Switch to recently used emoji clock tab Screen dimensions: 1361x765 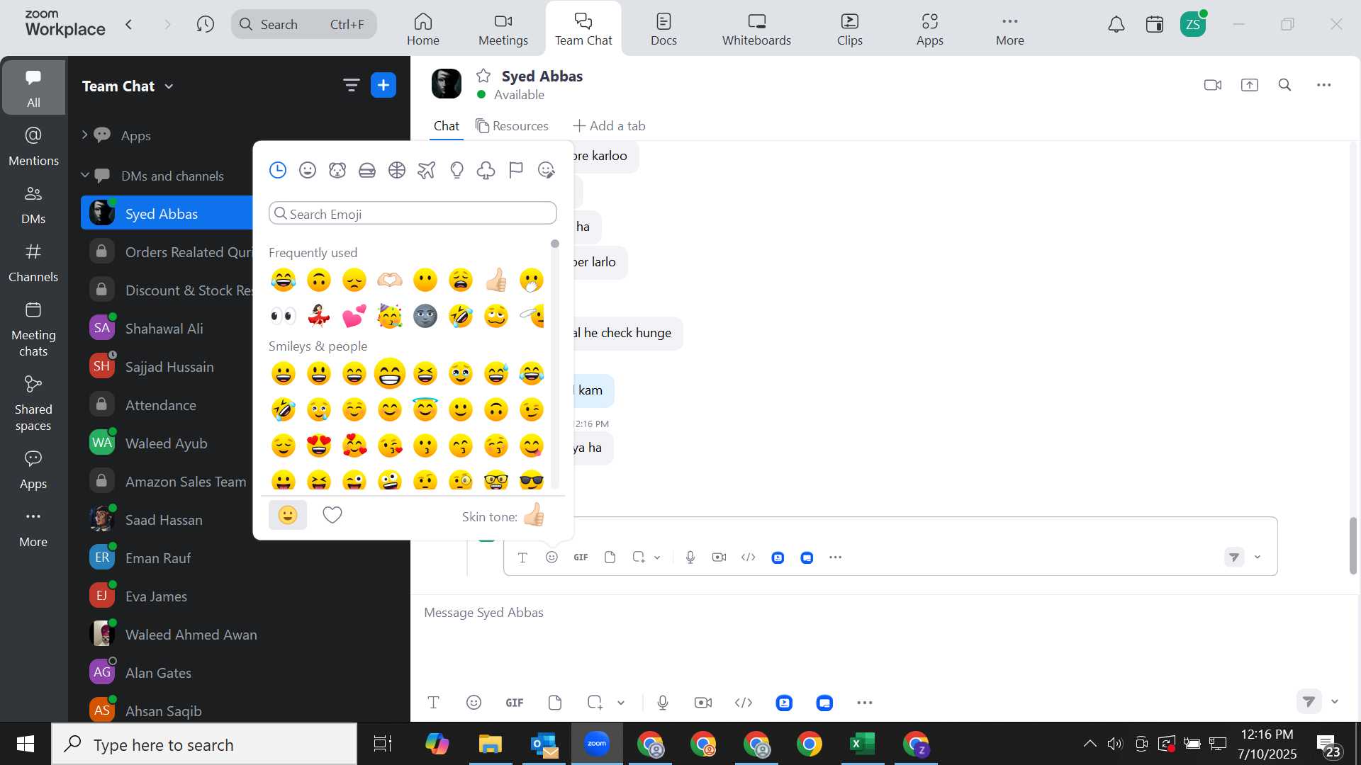click(x=278, y=170)
